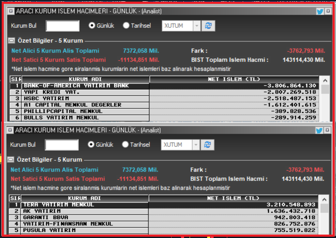
Task: Focus Kurum Bul field in TERA YATIRIM window
Action: point(62,145)
